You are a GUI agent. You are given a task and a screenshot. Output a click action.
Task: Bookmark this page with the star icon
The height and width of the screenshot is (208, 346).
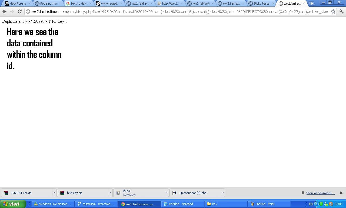(x=333, y=12)
